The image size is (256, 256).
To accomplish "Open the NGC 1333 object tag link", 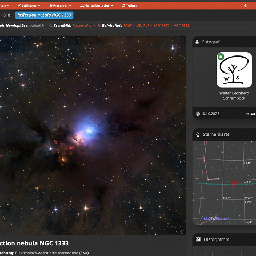I will click(x=181, y=26).
